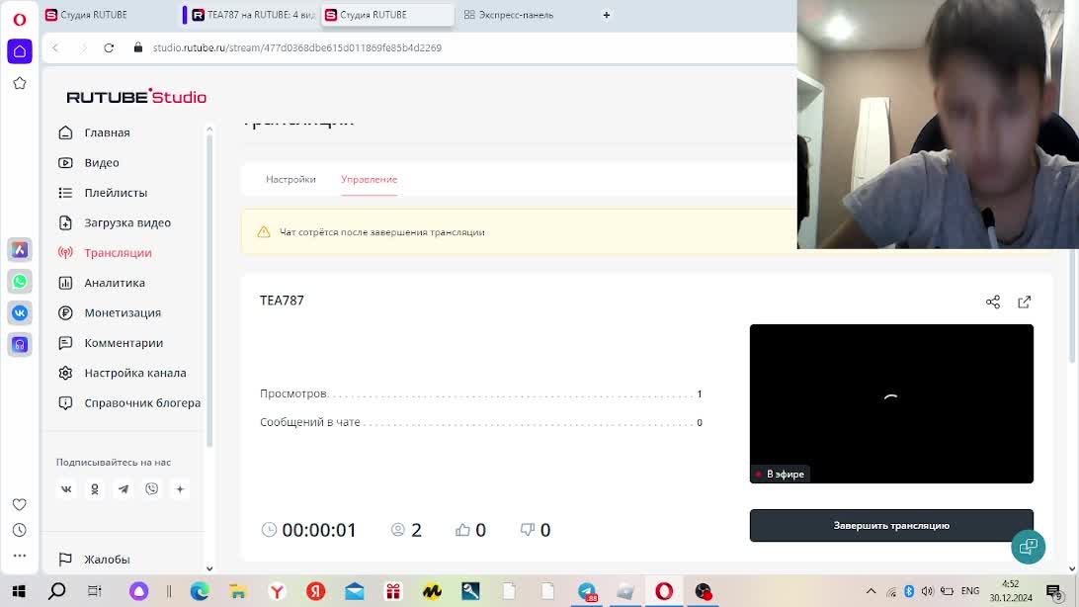Switch ENG input language indicator

tap(970, 591)
